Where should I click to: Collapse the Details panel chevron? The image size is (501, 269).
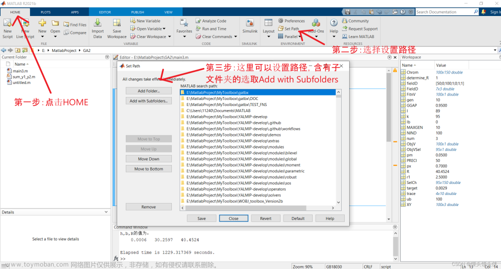(x=106, y=212)
